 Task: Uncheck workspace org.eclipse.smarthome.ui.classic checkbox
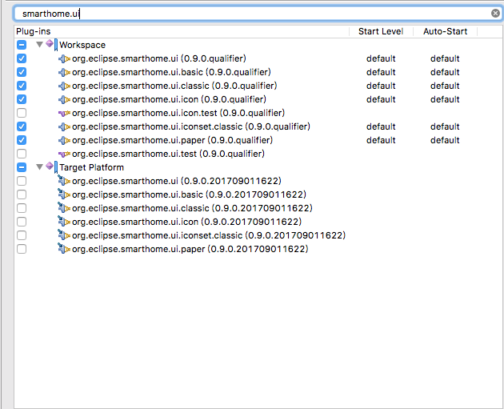(22, 86)
